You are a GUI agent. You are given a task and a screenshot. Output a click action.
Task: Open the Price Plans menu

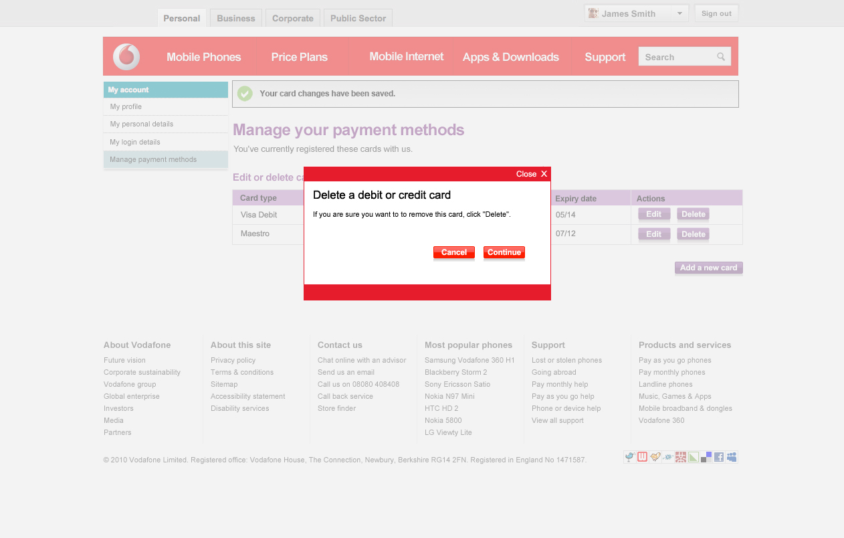(x=299, y=57)
